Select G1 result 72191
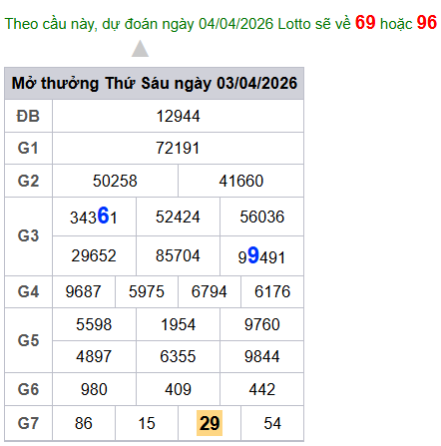 178,148
